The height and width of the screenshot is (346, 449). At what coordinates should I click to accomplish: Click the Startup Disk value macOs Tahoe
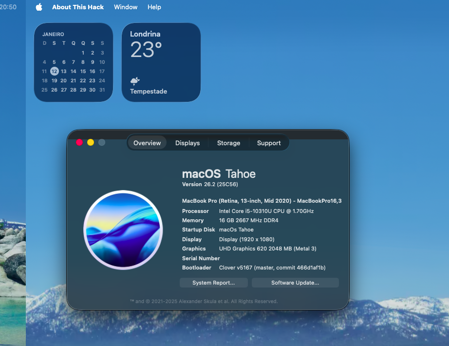pos(236,230)
